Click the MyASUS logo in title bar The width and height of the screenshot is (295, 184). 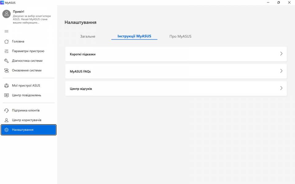tap(2, 3)
